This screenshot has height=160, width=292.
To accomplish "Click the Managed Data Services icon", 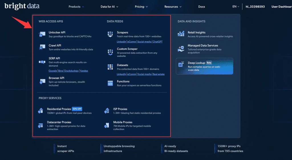I will (x=181, y=49).
